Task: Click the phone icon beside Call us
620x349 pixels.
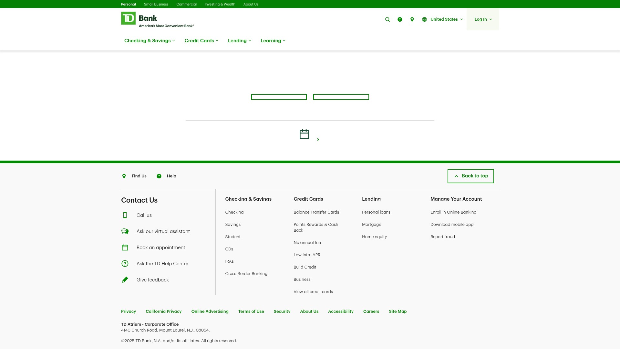Action: pyautogui.click(x=125, y=215)
